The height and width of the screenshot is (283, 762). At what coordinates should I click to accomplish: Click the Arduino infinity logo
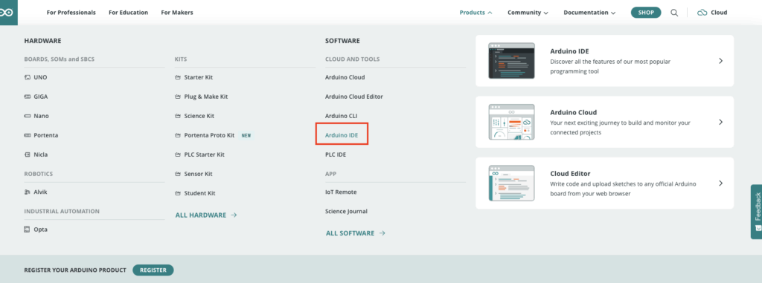[x=7, y=12]
